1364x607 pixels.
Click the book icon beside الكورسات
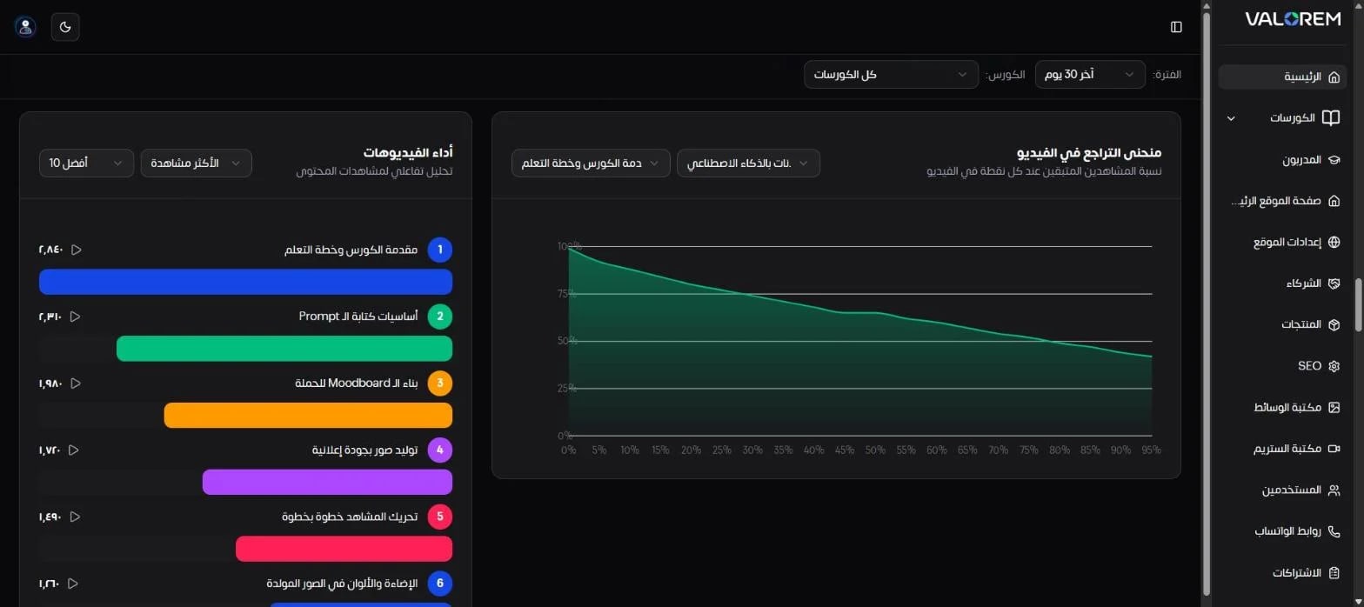(1330, 117)
